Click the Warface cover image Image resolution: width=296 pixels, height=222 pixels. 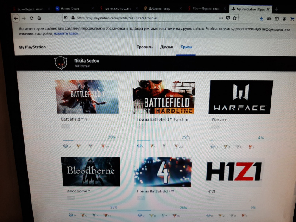(x=241, y=97)
